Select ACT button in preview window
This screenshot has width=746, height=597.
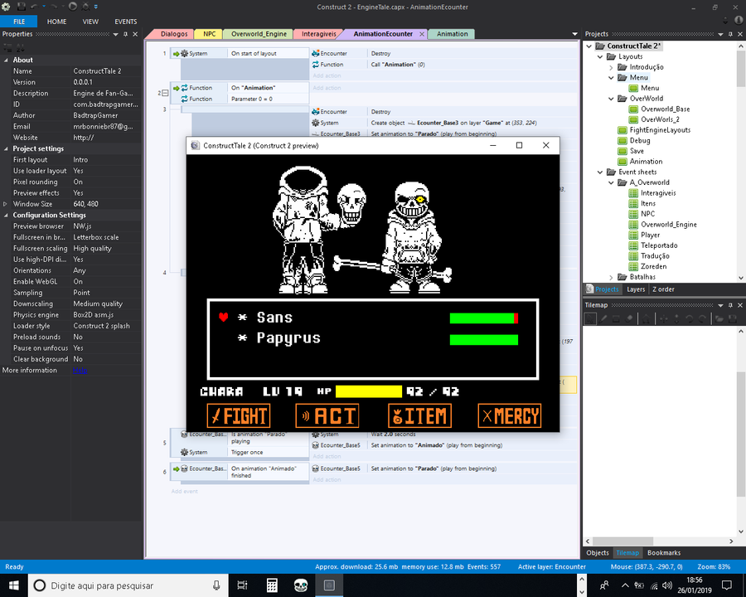click(x=327, y=415)
